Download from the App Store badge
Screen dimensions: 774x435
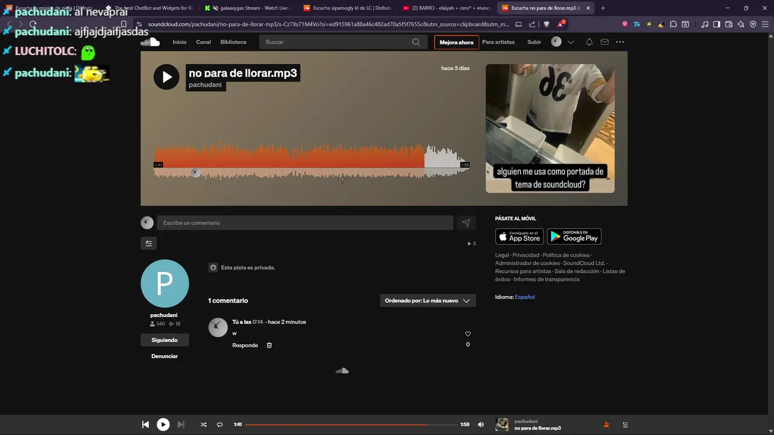click(519, 236)
